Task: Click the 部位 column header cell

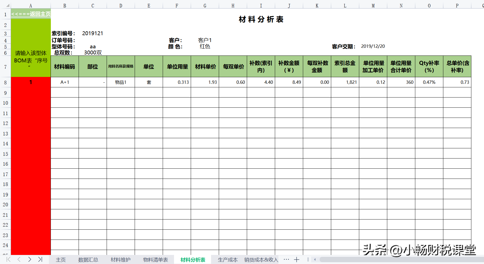Action: coord(93,66)
